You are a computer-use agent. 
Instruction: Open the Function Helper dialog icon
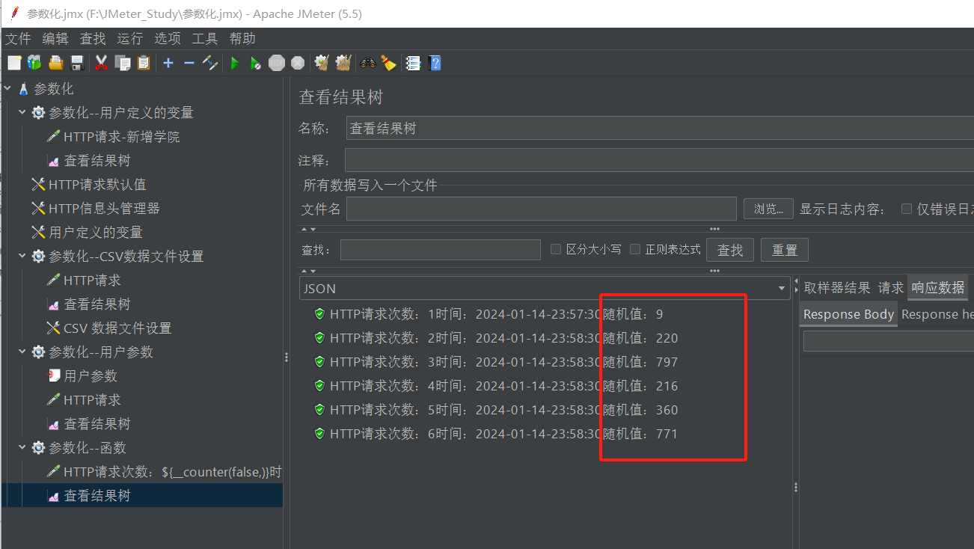coord(413,64)
